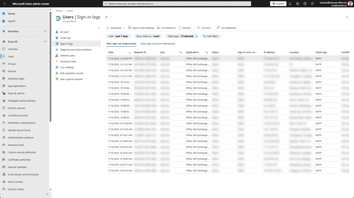Open Cross-tenant synchronization
354x198 pixels.
(x=23, y=175)
